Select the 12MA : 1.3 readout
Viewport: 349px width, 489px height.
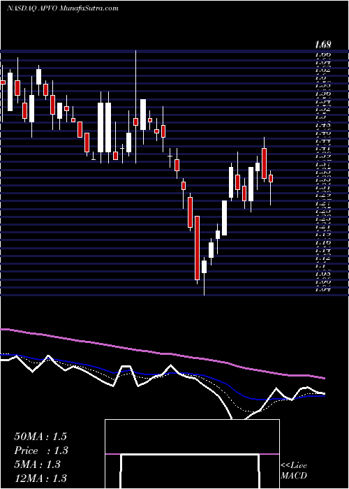pyautogui.click(x=40, y=478)
